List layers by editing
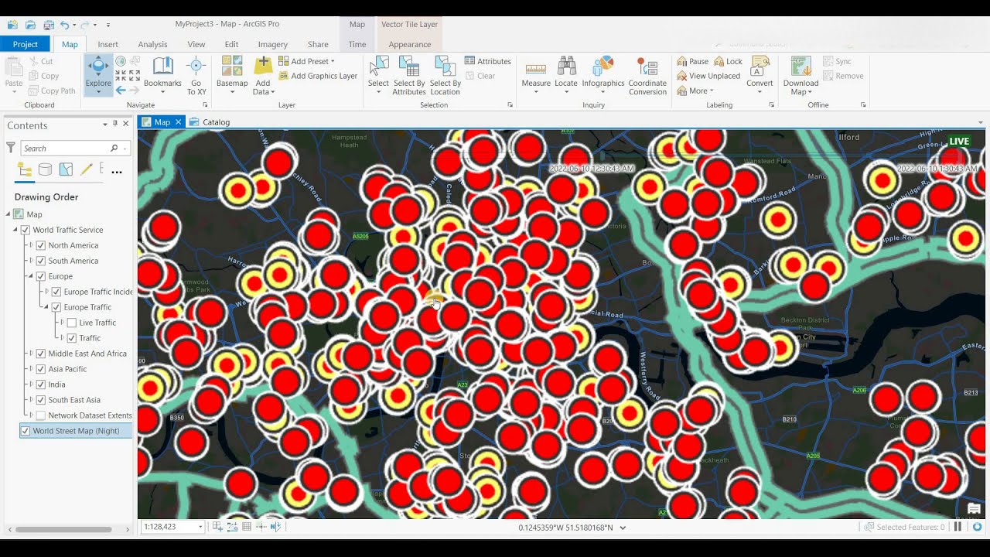The width and height of the screenshot is (990, 557). pyautogui.click(x=86, y=170)
